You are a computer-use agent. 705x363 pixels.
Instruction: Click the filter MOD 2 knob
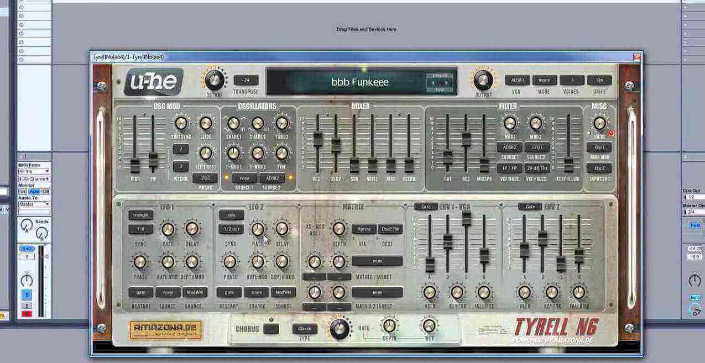pyautogui.click(x=536, y=123)
